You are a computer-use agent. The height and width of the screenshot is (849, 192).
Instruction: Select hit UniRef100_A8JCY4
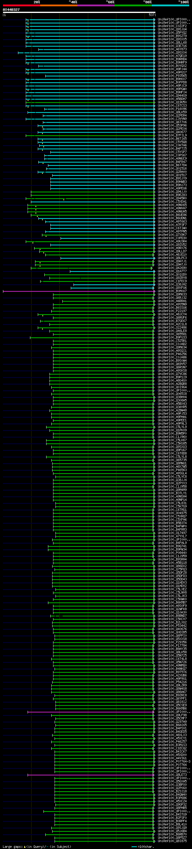(x=172, y=314)
